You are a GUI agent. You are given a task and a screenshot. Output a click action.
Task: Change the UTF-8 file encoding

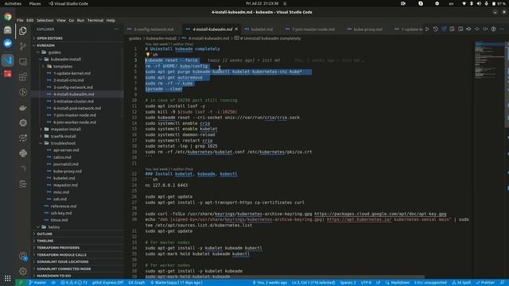pyautogui.click(x=366, y=283)
